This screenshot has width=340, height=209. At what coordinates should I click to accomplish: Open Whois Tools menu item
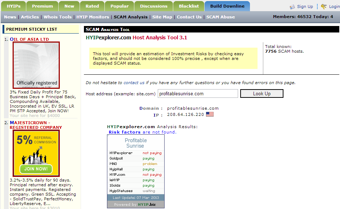[x=58, y=17]
